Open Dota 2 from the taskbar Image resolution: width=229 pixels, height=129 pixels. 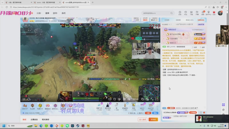[83, 126]
